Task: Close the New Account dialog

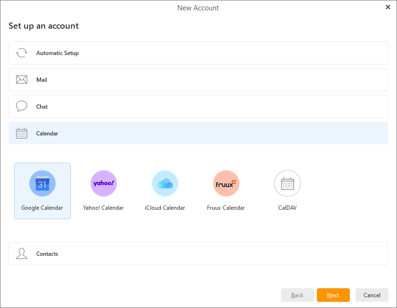Action: (388, 7)
